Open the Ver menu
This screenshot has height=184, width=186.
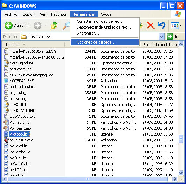pyautogui.click(x=43, y=14)
